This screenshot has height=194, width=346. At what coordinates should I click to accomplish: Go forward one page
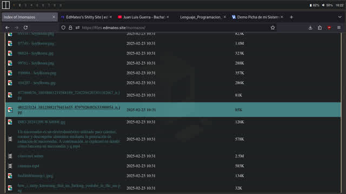click(x=17, y=27)
